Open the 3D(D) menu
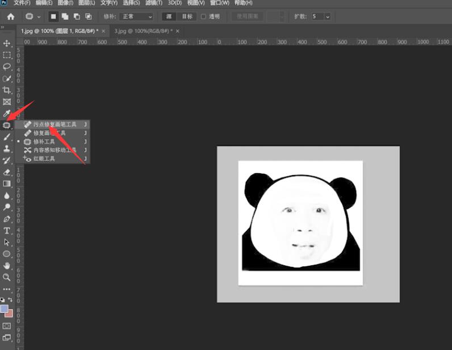The image size is (452, 350). 175,3
